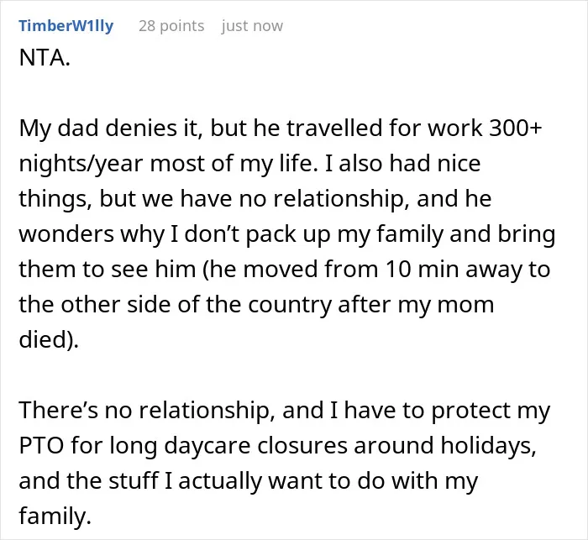The height and width of the screenshot is (540, 588).
Task: Click the word 'things,' starting a line
Action: pos(55,199)
